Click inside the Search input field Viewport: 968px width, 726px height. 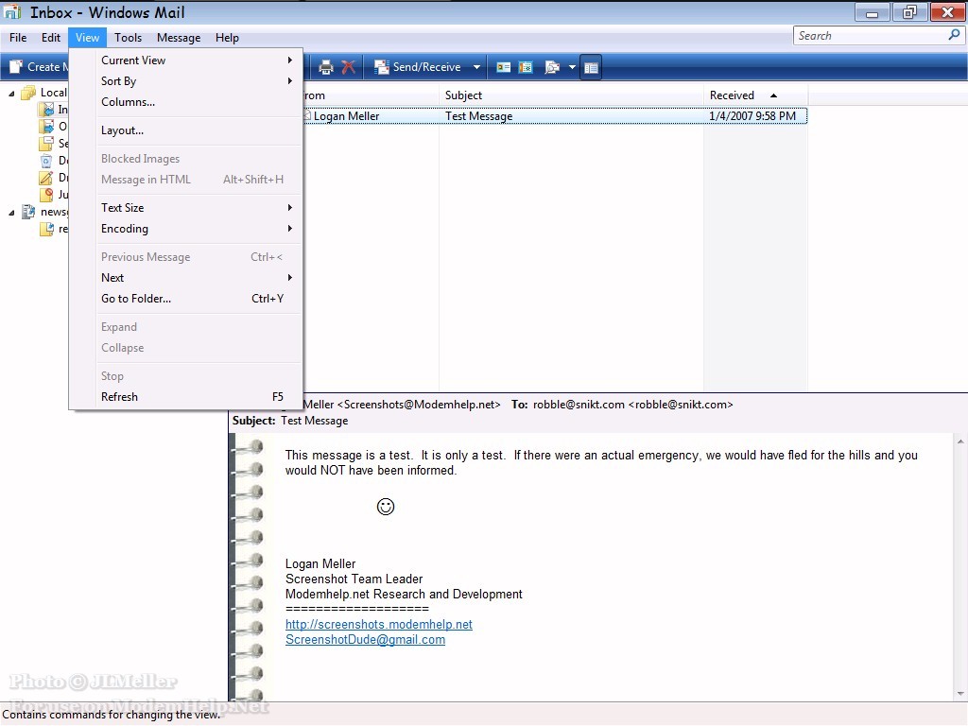(x=871, y=36)
